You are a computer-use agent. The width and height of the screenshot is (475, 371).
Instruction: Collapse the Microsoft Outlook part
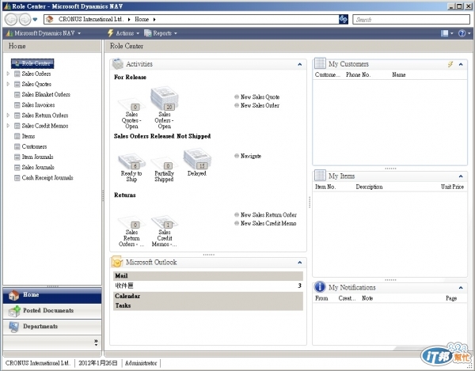299,263
